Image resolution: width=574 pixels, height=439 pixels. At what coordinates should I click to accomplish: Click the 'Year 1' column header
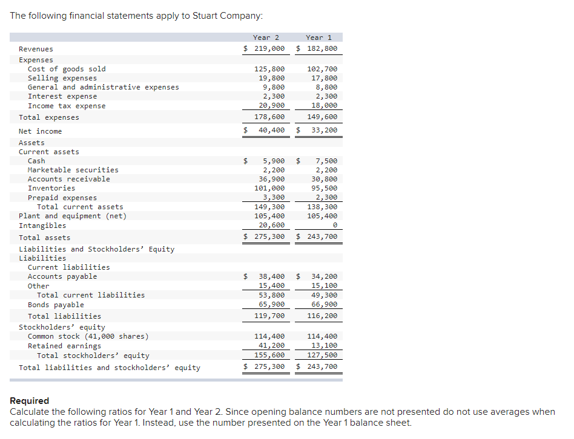pyautogui.click(x=318, y=37)
